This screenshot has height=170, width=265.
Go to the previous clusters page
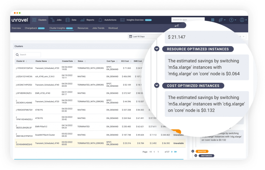click(154, 152)
